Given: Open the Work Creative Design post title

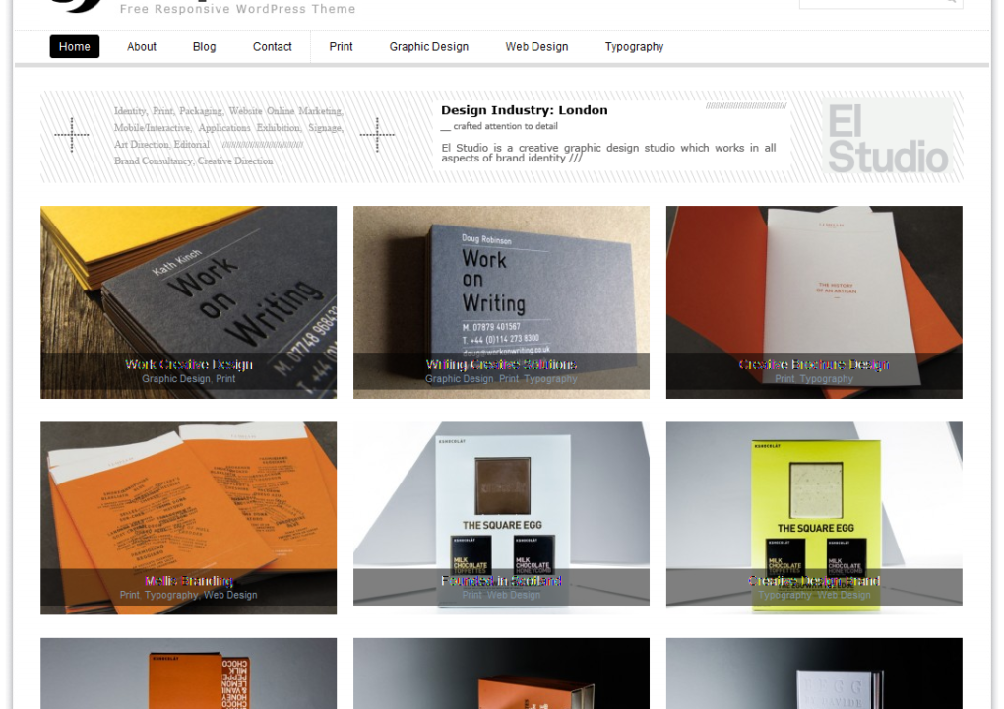Looking at the screenshot, I should [x=189, y=364].
